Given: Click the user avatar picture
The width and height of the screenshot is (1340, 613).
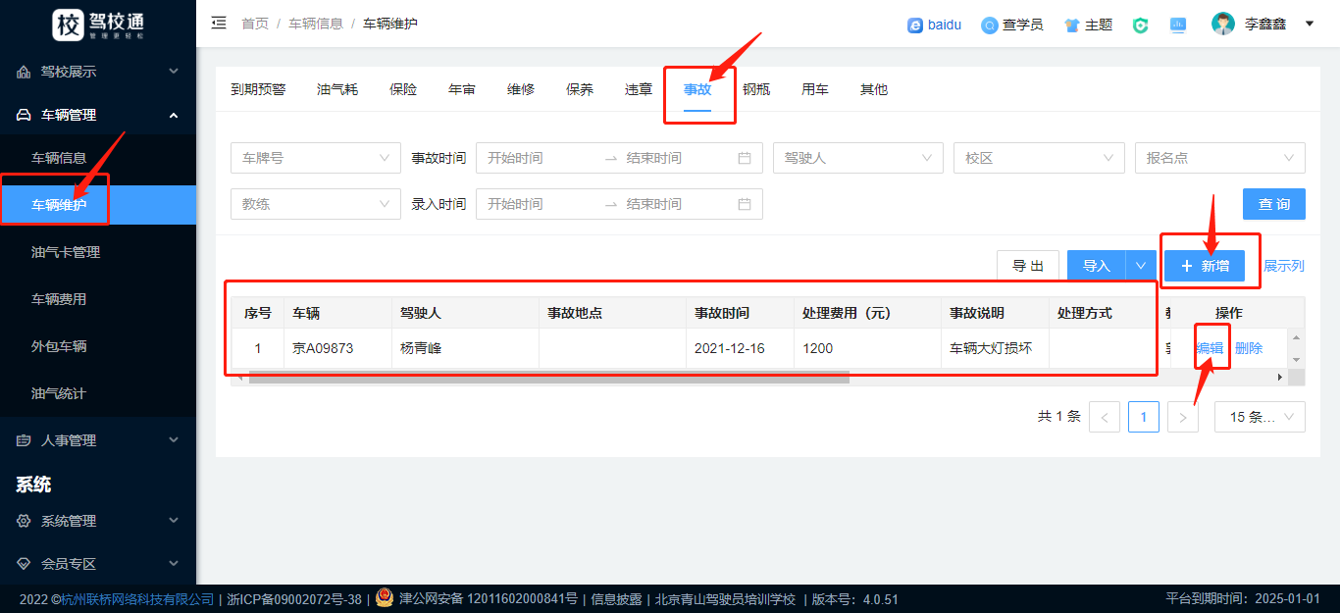Looking at the screenshot, I should (1222, 24).
